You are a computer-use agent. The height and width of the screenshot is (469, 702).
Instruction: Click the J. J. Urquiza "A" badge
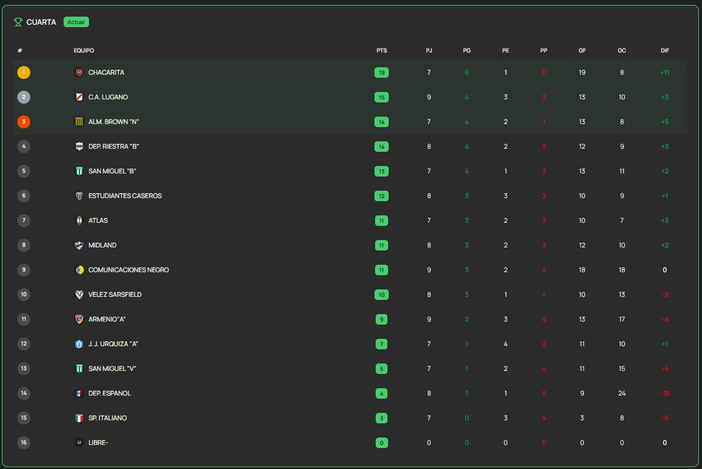coord(79,344)
